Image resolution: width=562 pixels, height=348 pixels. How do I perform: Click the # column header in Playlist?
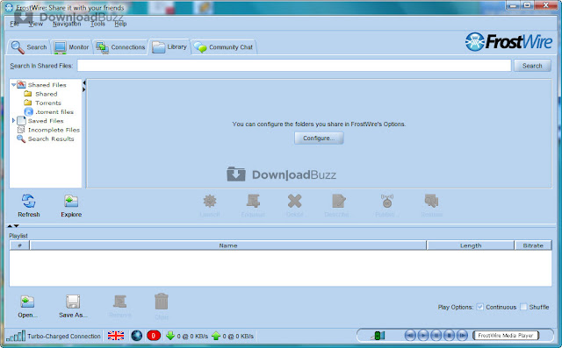[x=19, y=245]
